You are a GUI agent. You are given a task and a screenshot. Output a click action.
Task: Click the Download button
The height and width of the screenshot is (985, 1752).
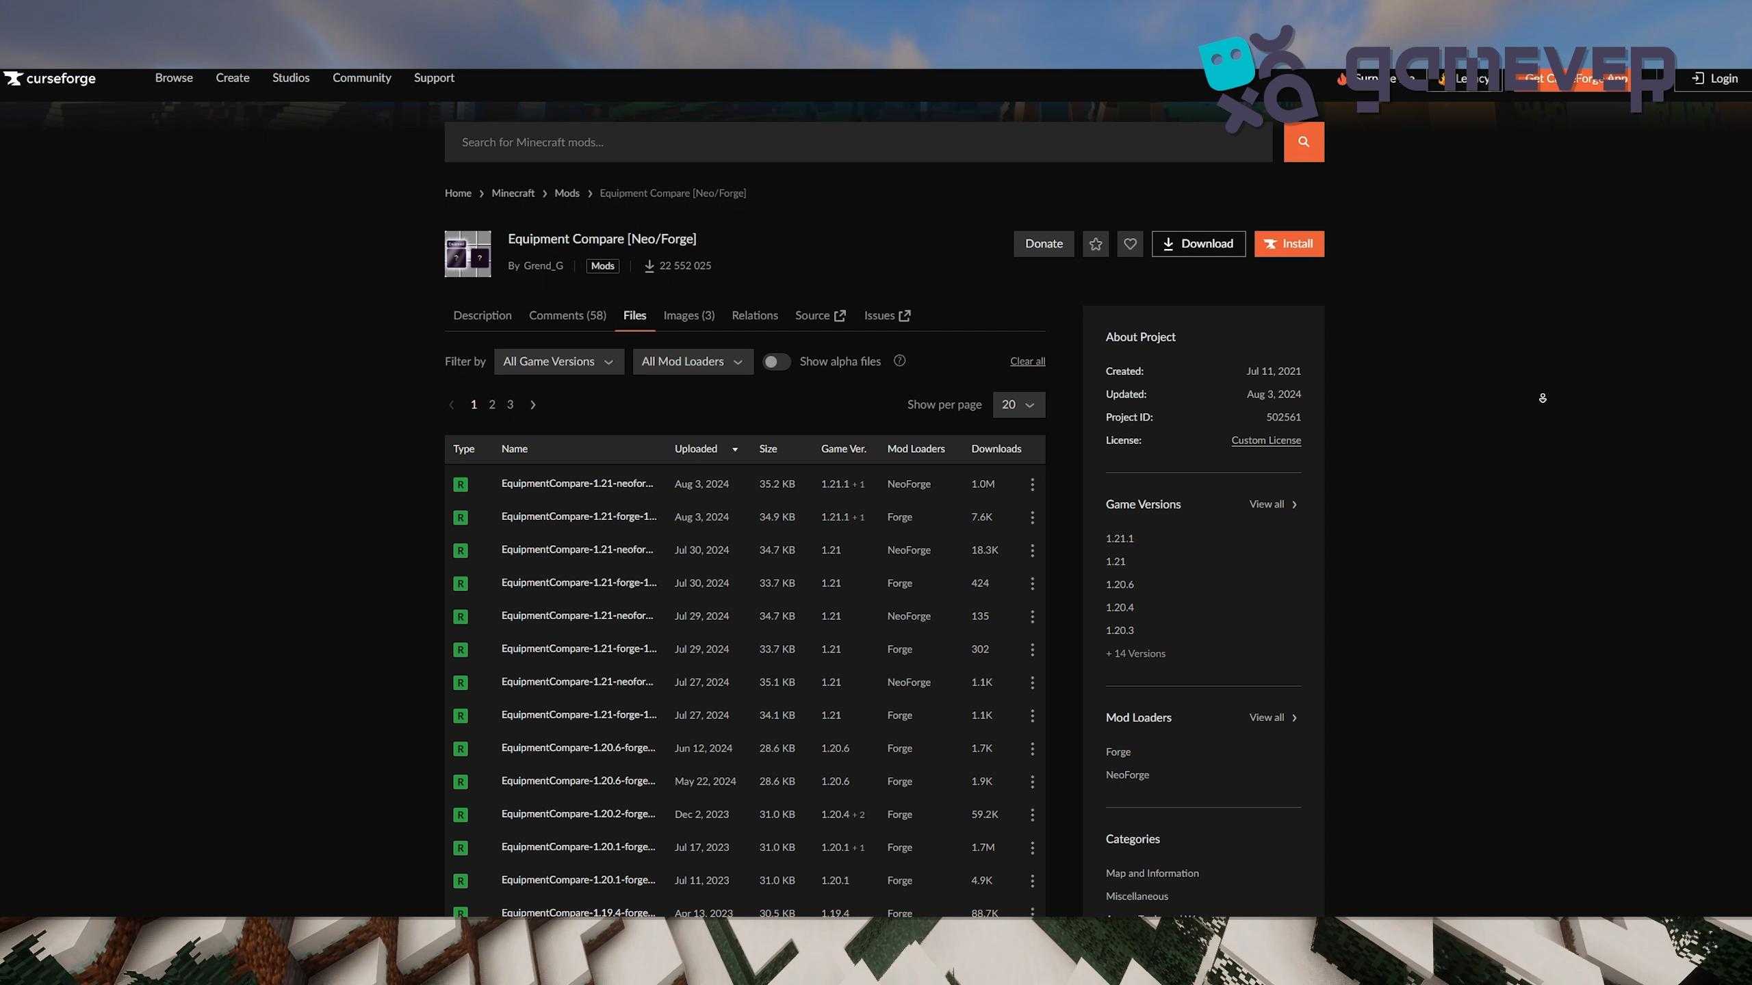point(1198,244)
